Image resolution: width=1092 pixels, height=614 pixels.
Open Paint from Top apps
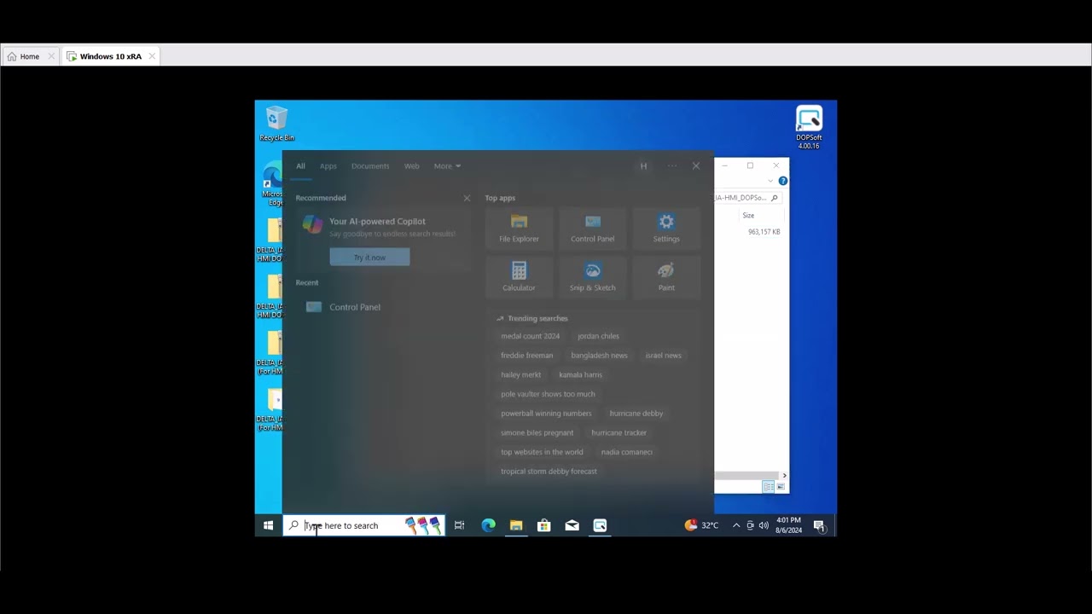tap(666, 277)
